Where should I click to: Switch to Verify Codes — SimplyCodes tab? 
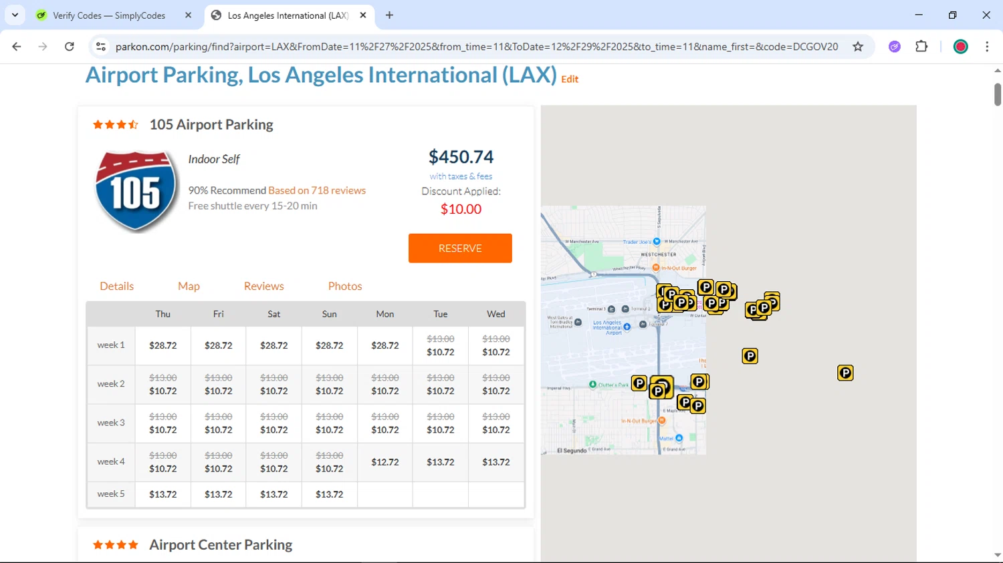click(109, 15)
